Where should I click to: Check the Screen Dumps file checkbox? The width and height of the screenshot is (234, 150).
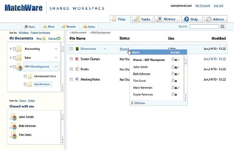pyautogui.click(x=71, y=59)
